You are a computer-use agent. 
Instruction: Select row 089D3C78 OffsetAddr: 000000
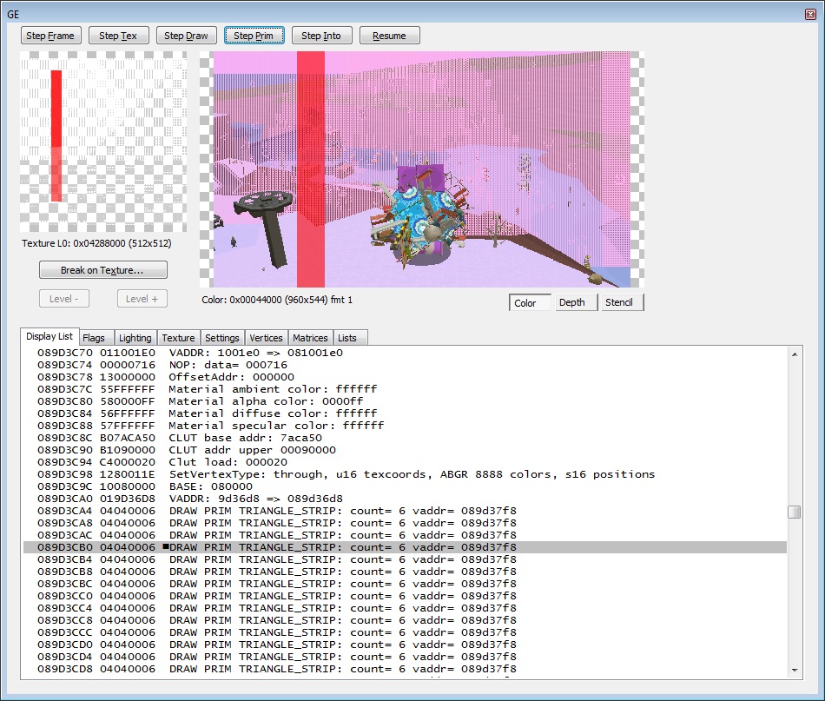406,377
